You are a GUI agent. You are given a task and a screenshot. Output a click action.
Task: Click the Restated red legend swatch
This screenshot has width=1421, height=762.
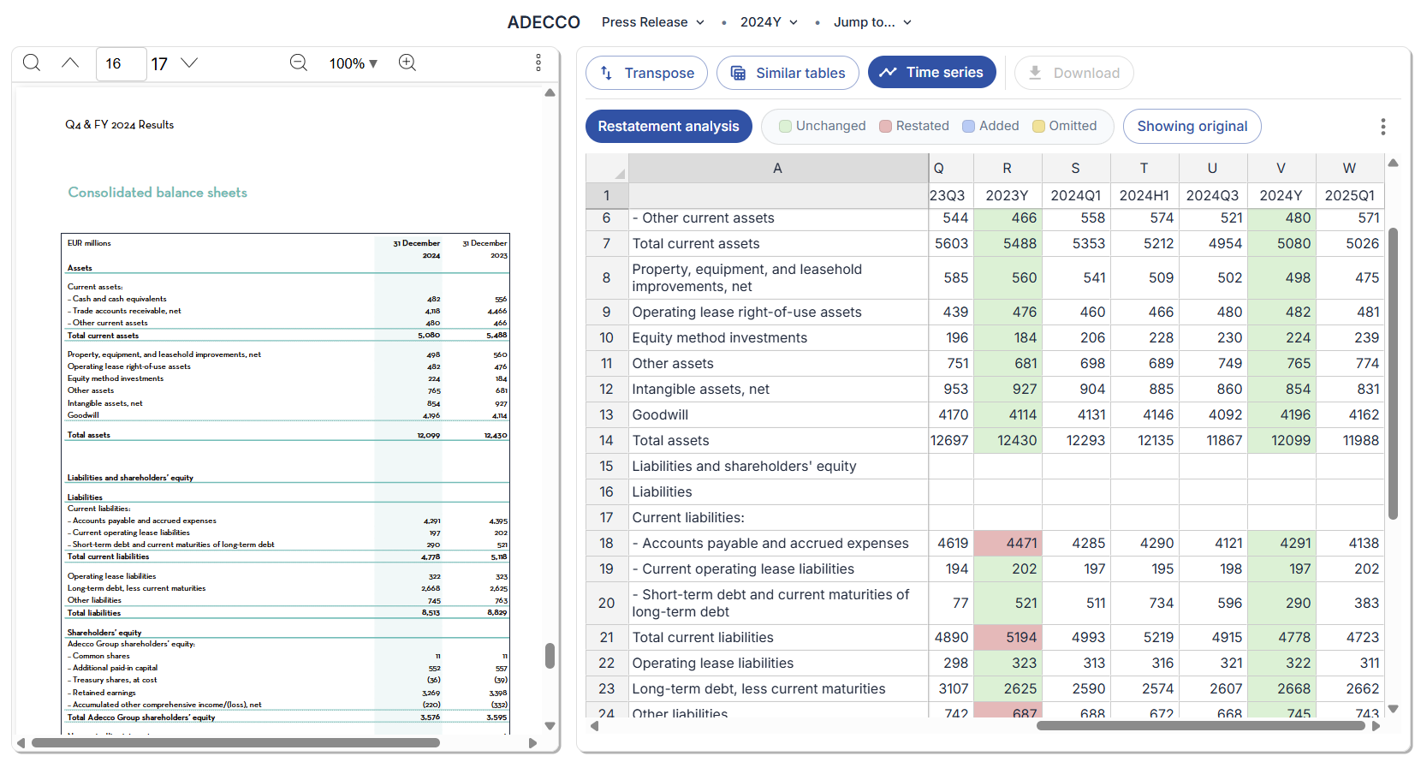coord(886,127)
